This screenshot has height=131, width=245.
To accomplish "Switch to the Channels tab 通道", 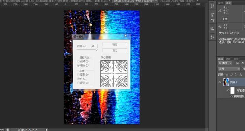I will 228,59.
